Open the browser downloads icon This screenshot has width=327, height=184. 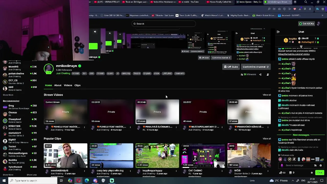point(300,9)
